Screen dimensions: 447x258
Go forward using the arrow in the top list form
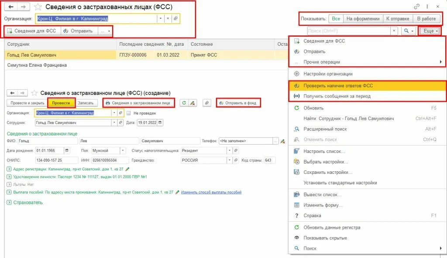coord(24,7)
